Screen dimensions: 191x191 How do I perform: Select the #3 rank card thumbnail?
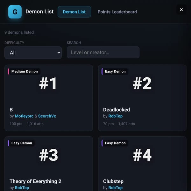click(x=49, y=155)
